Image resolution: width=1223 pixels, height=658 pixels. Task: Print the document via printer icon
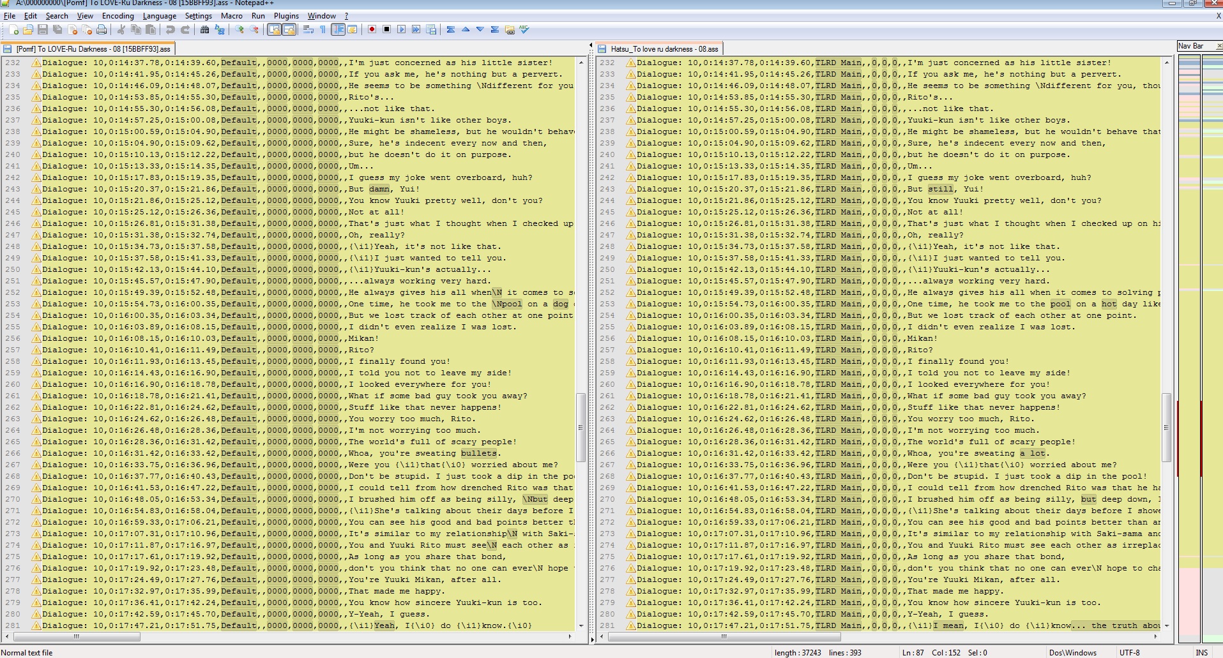point(102,29)
